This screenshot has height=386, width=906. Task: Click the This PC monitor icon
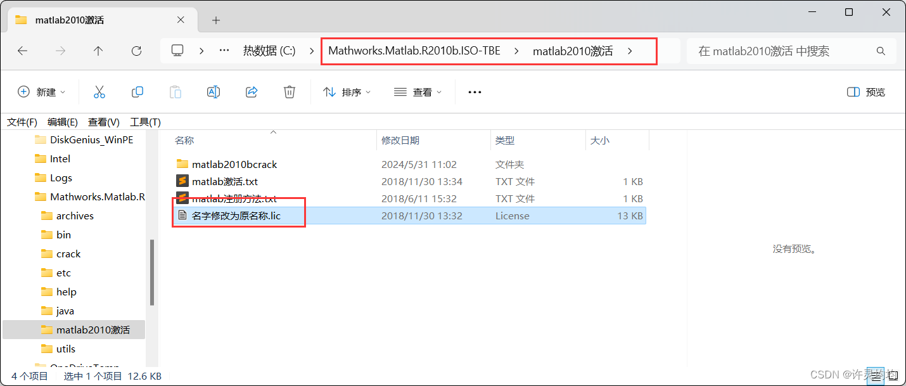(177, 51)
